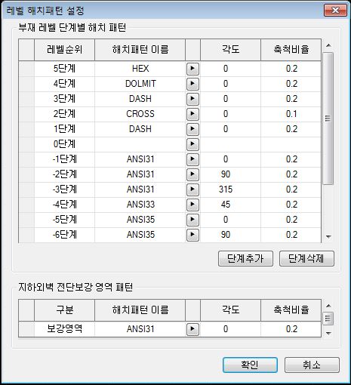Click angle cell 45 in -4단계 row
351x385 pixels.
[x=230, y=205]
